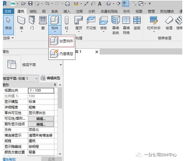
Task: Switch to the 注释 ribbon tab
Action: click(x=79, y=12)
